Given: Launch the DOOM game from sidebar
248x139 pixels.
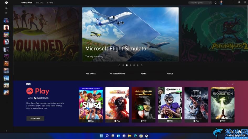Looking at the screenshot, I should [x=6, y=63].
